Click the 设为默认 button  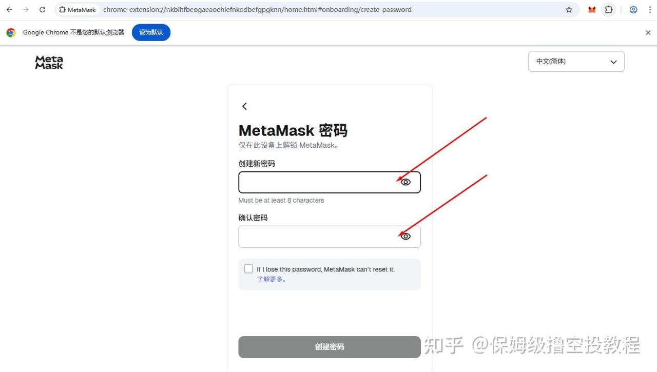point(151,32)
